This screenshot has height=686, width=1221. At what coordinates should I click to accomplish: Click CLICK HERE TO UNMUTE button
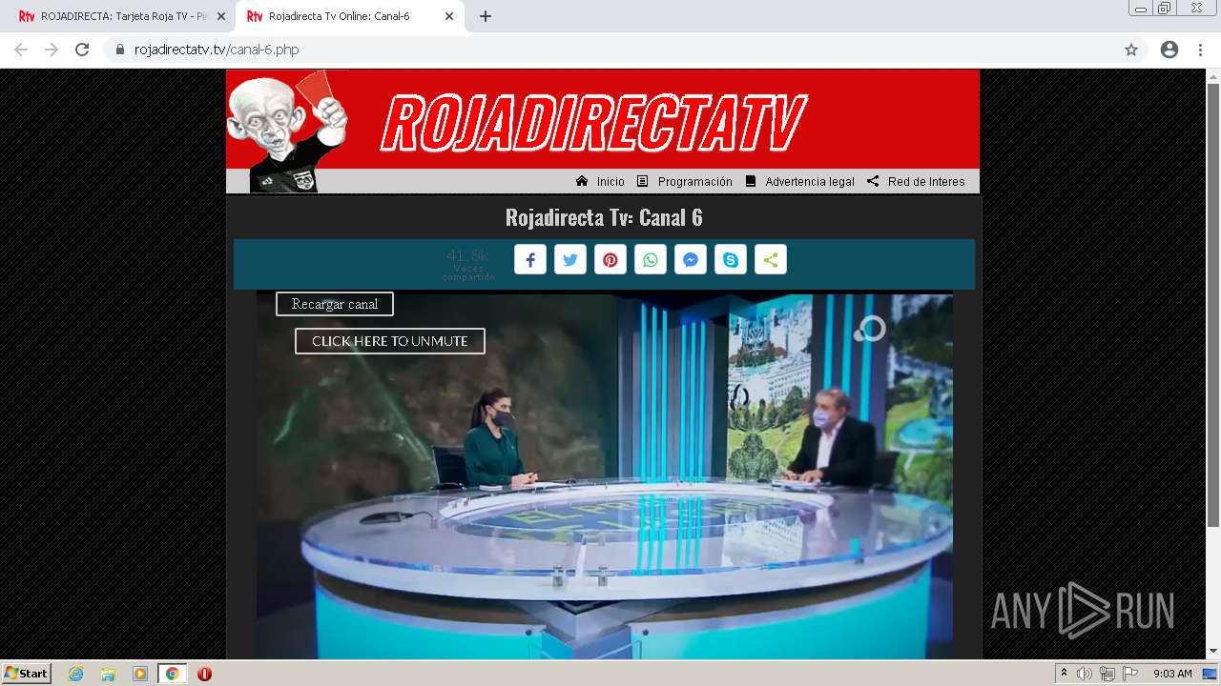click(390, 341)
